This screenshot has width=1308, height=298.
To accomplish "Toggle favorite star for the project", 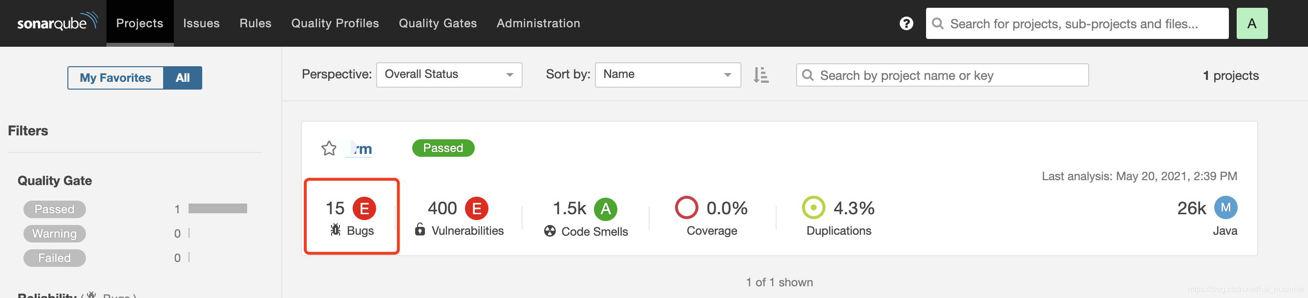I will click(329, 148).
